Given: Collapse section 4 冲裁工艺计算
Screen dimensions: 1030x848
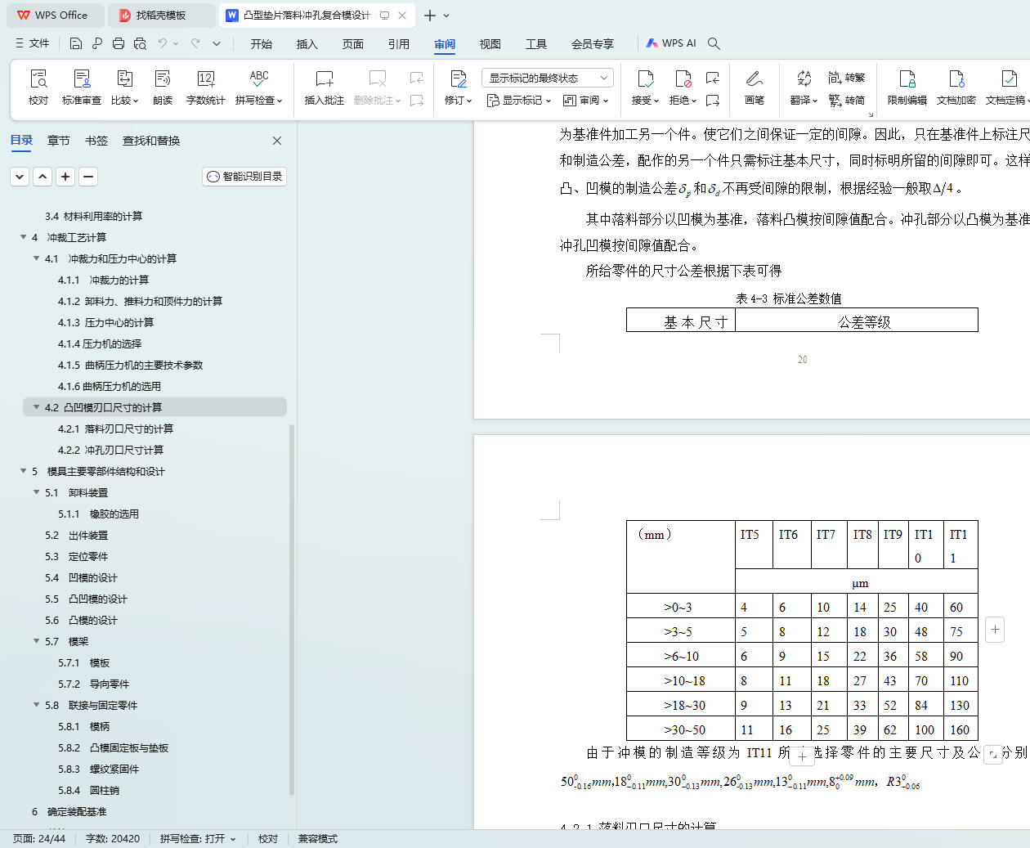Looking at the screenshot, I should click(23, 237).
